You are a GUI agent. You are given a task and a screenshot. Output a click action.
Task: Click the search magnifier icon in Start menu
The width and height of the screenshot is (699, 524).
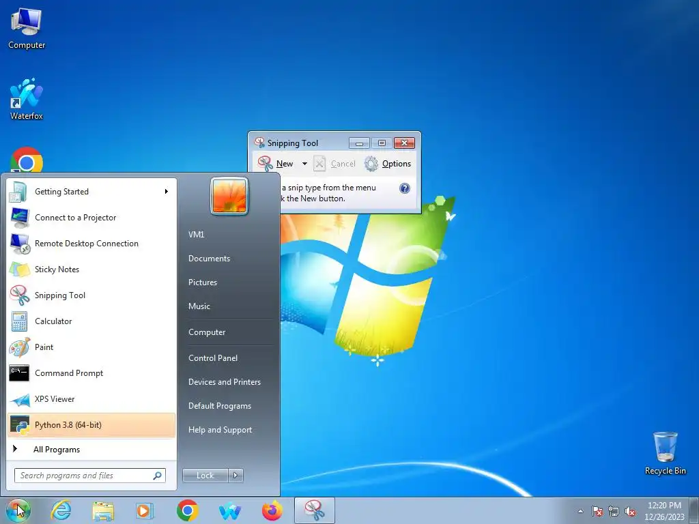(157, 476)
